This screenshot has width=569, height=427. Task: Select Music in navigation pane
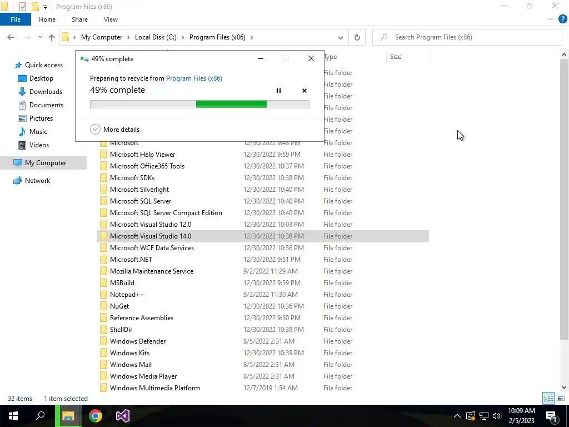coord(33,132)
